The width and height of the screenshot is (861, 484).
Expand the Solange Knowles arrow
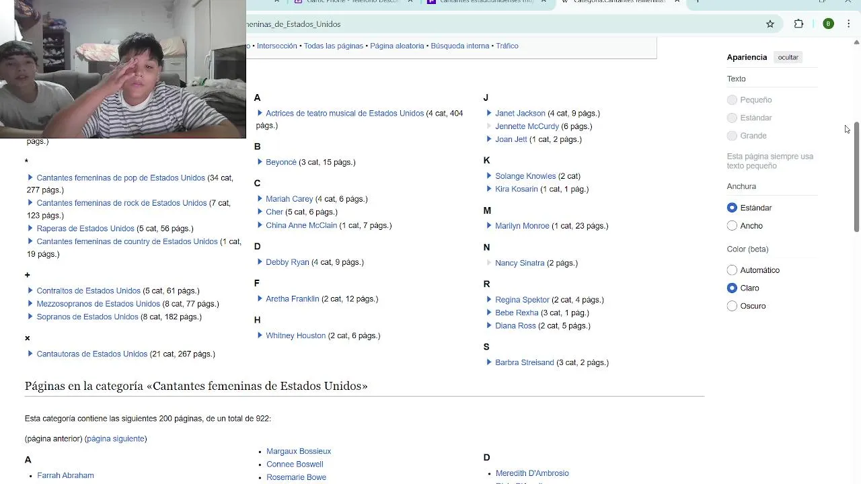(x=489, y=176)
